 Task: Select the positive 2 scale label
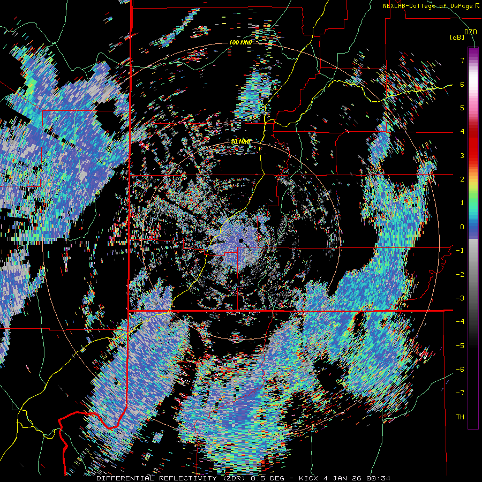coord(462,179)
